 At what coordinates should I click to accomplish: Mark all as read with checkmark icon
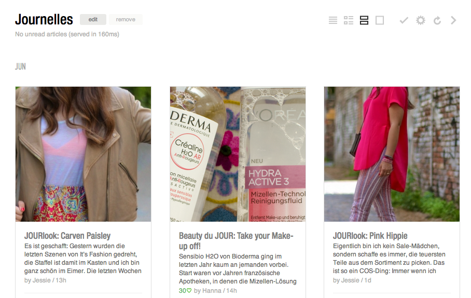click(x=404, y=20)
